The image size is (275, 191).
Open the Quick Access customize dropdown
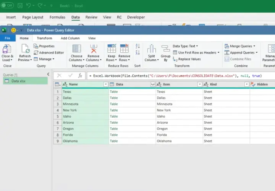click(x=21, y=31)
